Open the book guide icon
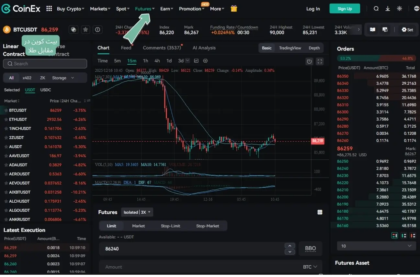This screenshot has height=277, width=420. pyautogui.click(x=373, y=30)
